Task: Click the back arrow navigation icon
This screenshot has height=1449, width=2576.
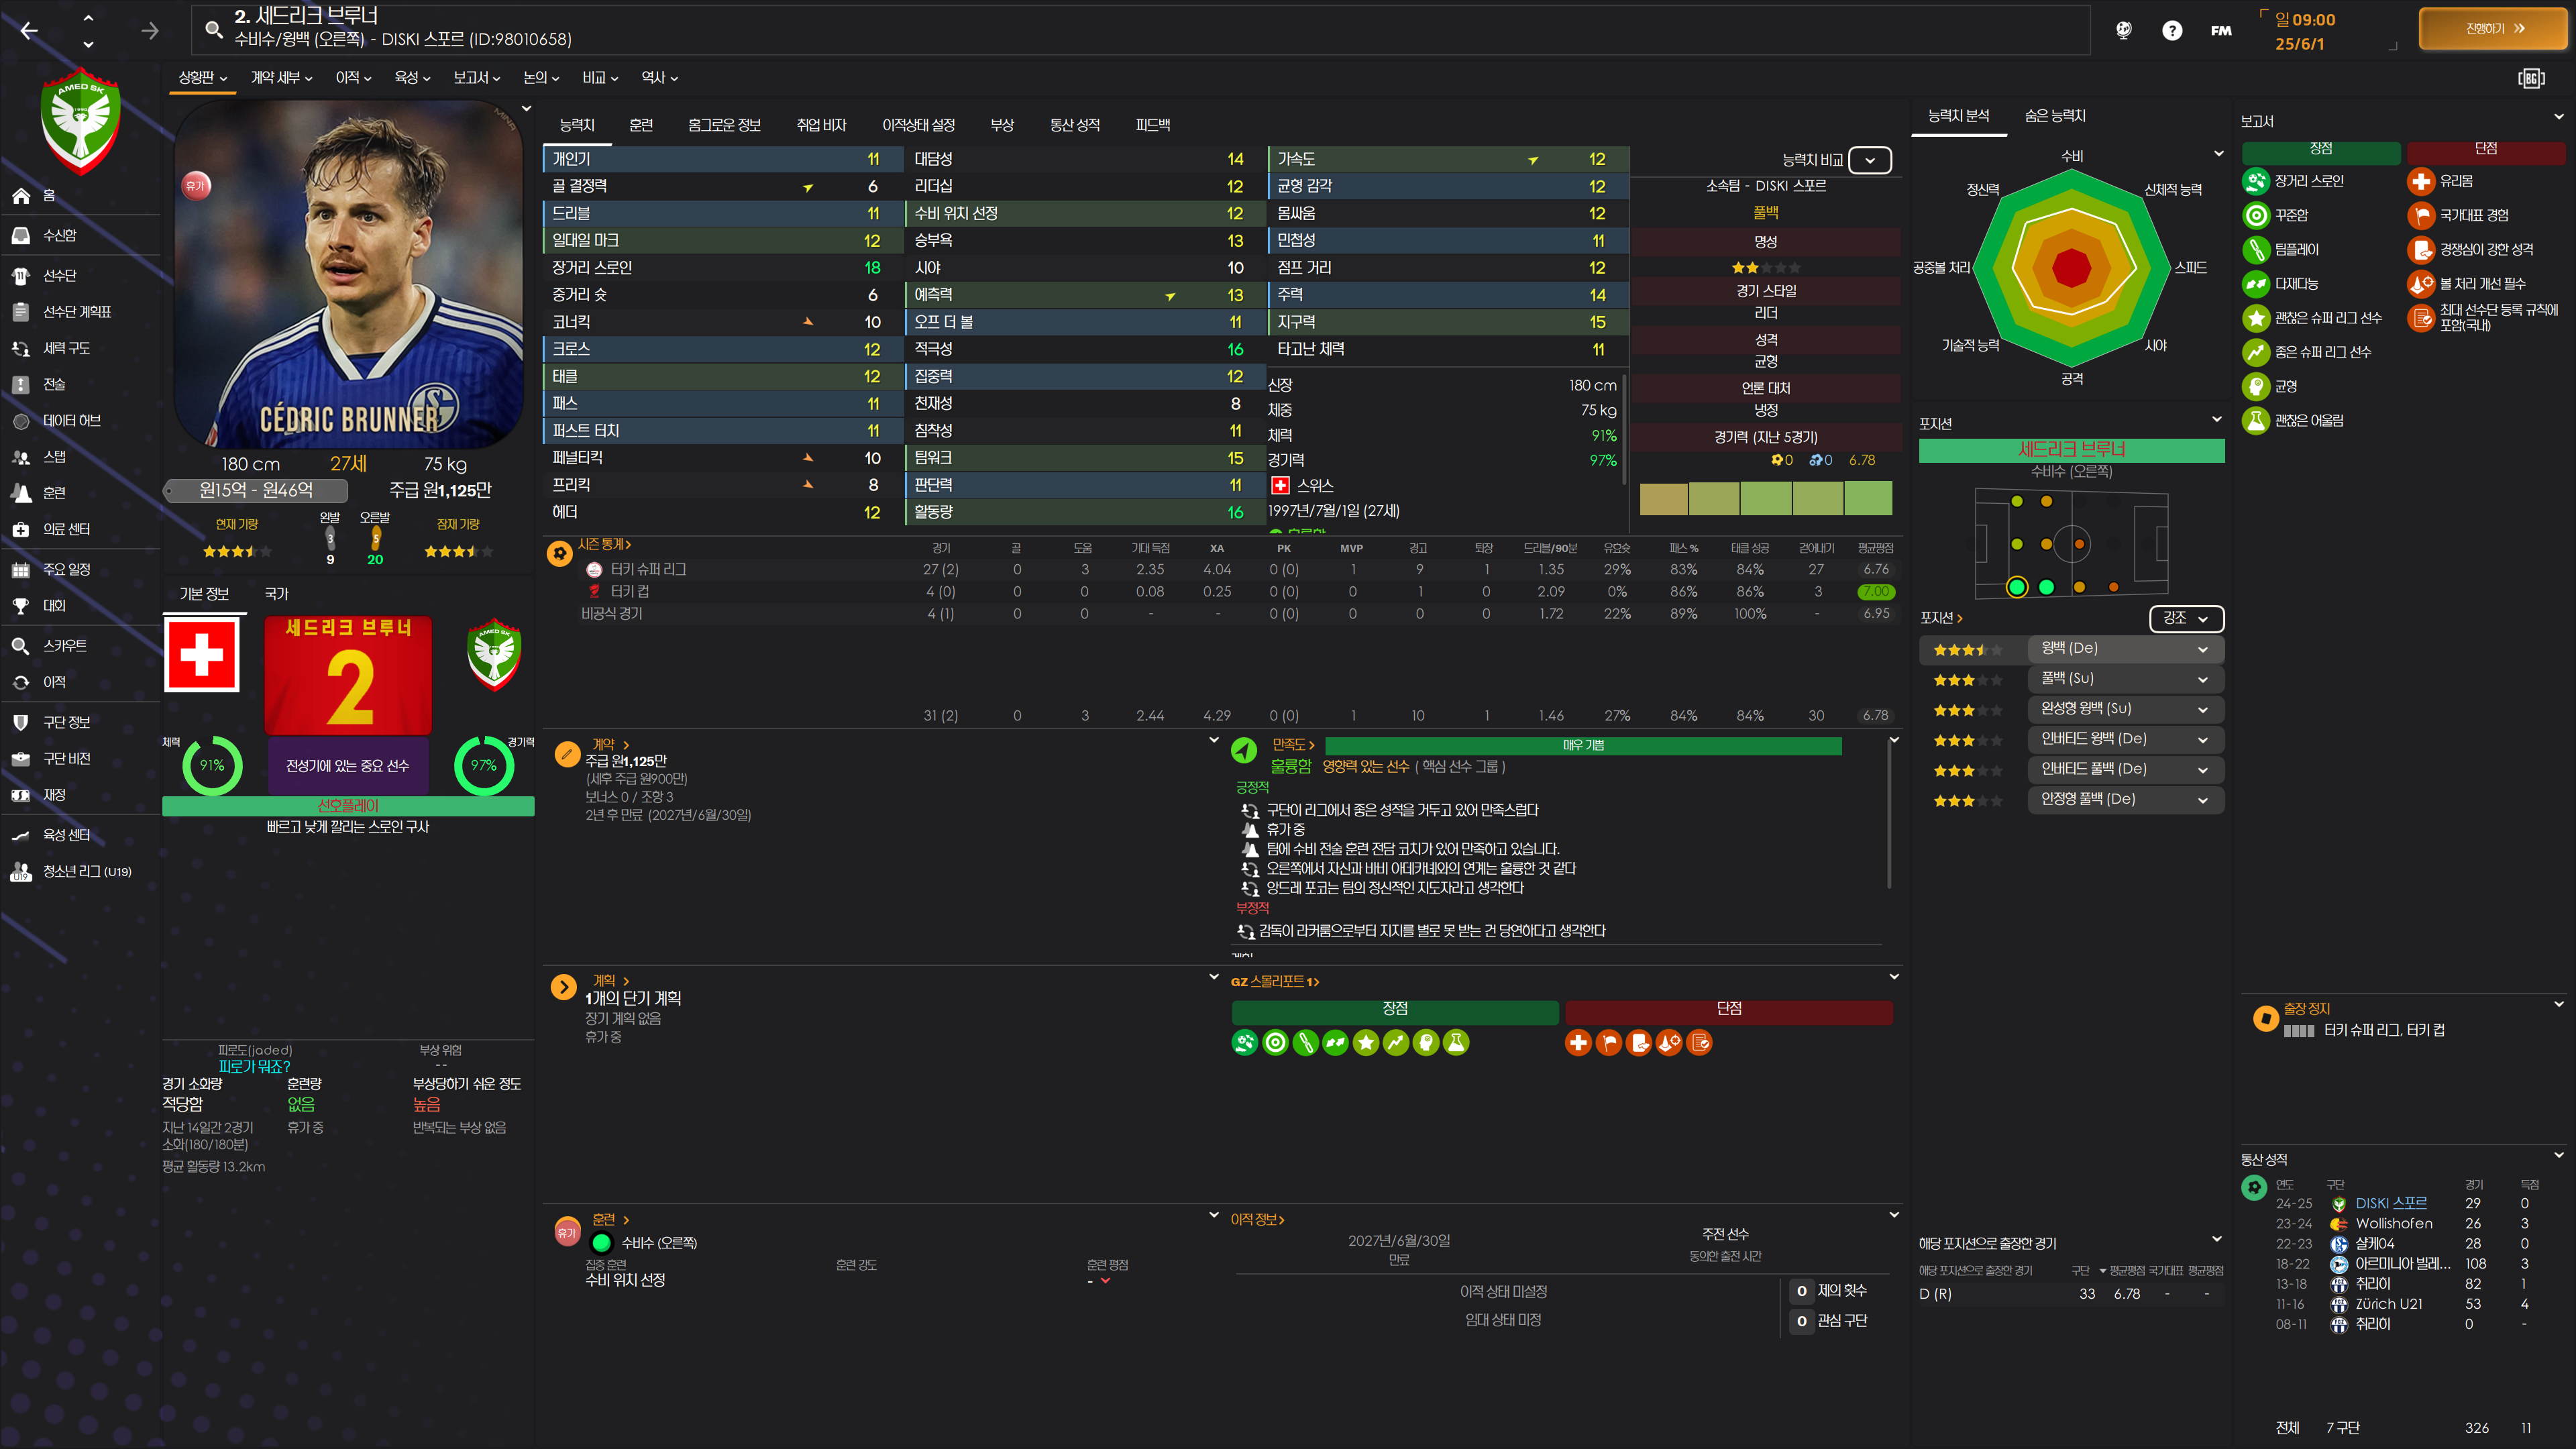Action: [29, 31]
